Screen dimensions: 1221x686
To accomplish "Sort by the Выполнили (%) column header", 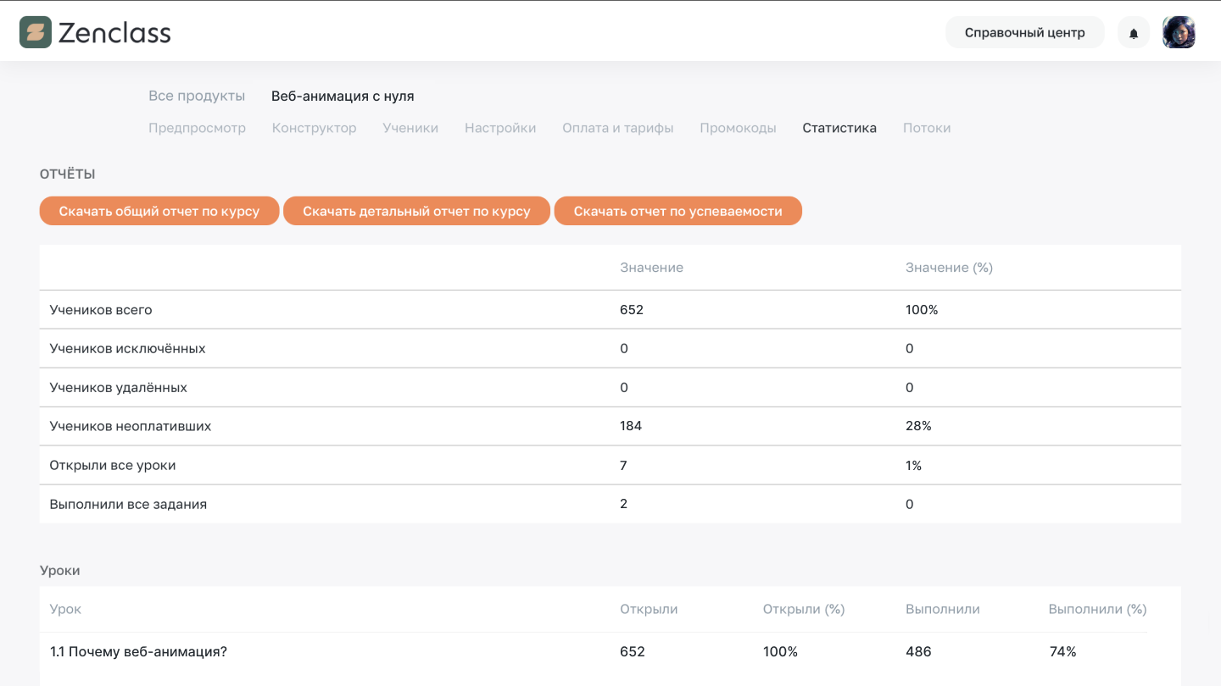I will [x=1096, y=609].
